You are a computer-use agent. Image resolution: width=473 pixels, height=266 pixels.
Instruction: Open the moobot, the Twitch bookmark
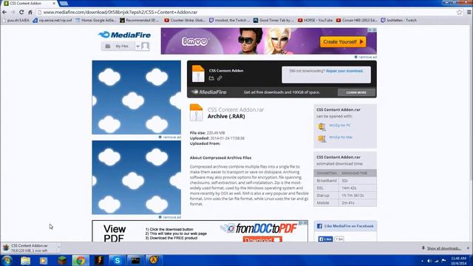229,20
